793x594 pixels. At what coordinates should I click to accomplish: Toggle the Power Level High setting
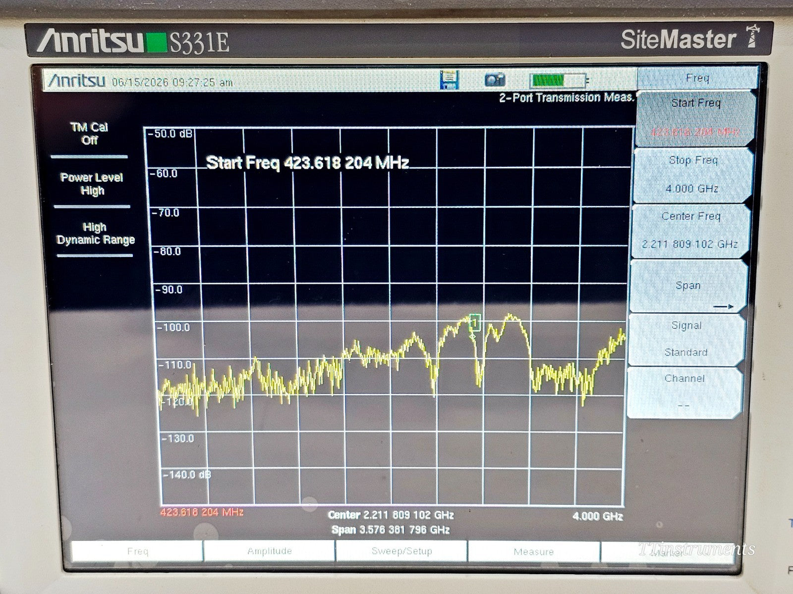point(92,184)
